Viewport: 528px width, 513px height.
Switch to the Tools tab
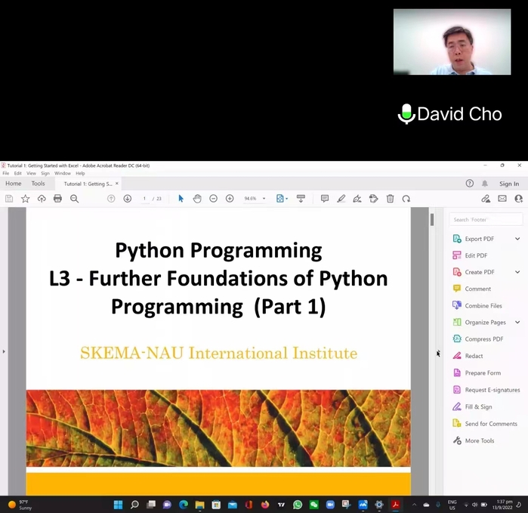point(38,184)
